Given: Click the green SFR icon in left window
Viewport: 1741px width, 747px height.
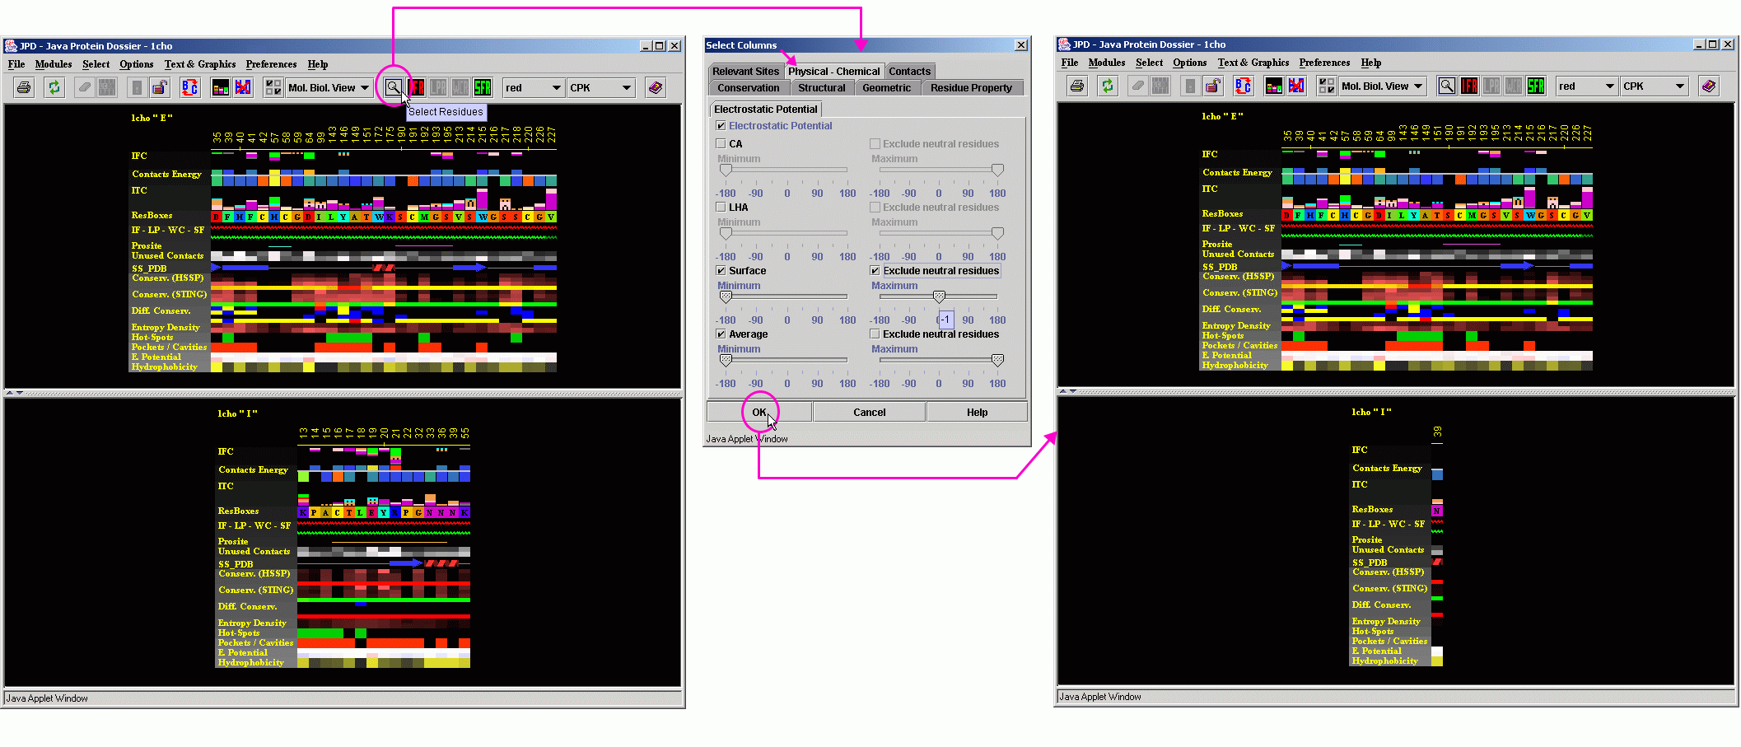Looking at the screenshot, I should (483, 87).
